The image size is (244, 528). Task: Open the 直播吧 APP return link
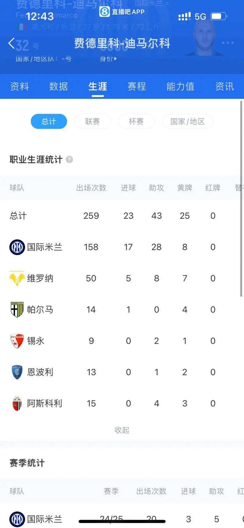pos(122,12)
